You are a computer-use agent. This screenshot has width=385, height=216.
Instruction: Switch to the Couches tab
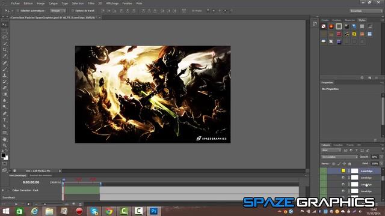tap(338, 145)
